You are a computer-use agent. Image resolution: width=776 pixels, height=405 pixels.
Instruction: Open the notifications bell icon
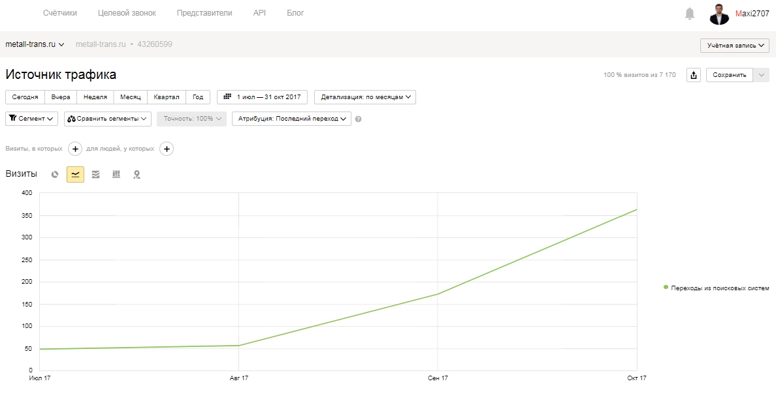[689, 13]
